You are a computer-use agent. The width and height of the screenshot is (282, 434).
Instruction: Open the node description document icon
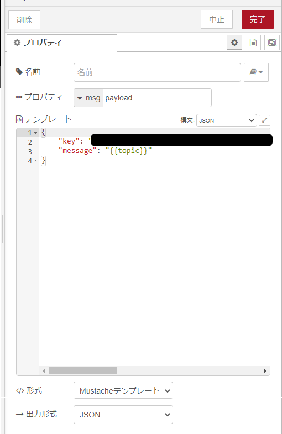point(253,43)
